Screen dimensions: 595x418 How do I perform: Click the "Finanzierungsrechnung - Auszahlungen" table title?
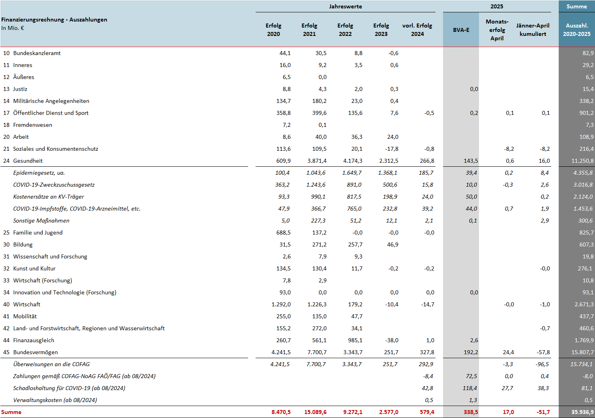coord(54,20)
